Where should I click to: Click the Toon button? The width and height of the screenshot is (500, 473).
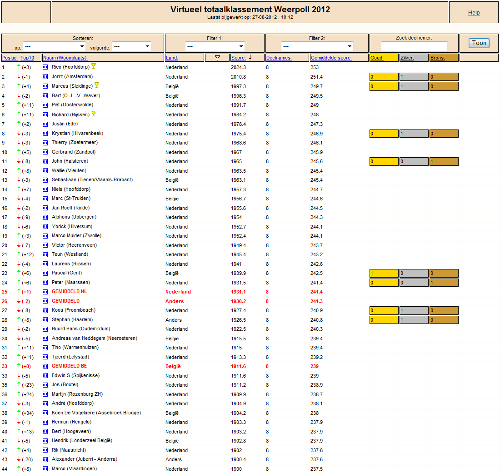[479, 43]
